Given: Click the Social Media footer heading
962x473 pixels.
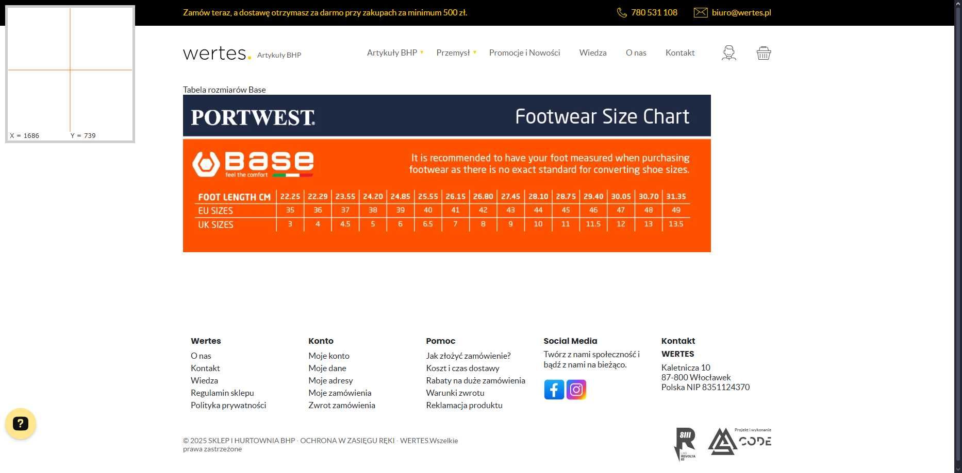Looking at the screenshot, I should click(x=570, y=341).
